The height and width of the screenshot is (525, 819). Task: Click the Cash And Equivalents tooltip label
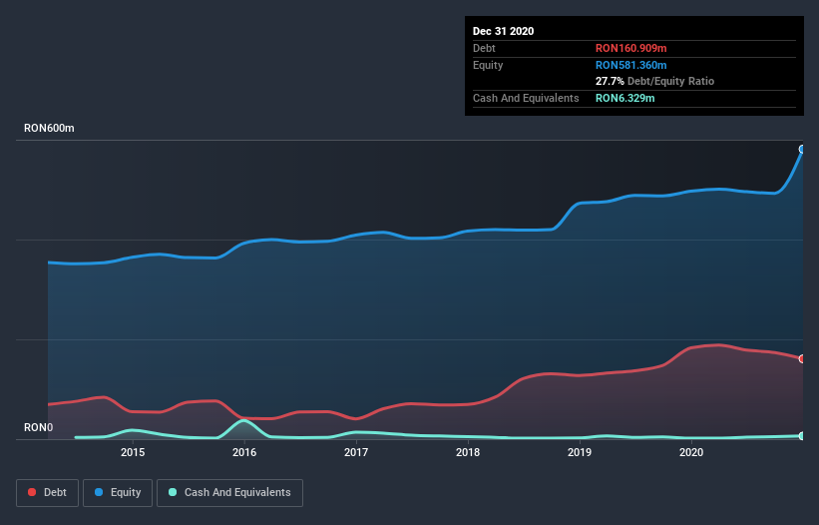tap(526, 98)
